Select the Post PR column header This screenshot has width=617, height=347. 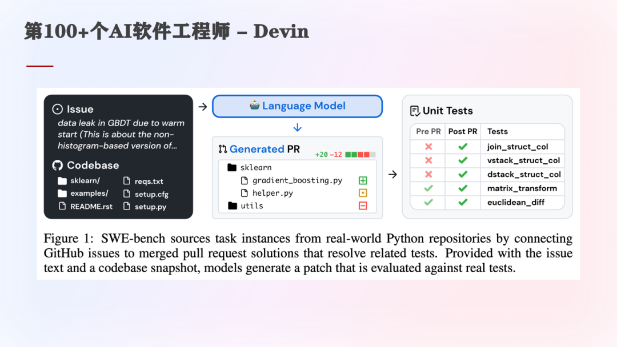(463, 132)
